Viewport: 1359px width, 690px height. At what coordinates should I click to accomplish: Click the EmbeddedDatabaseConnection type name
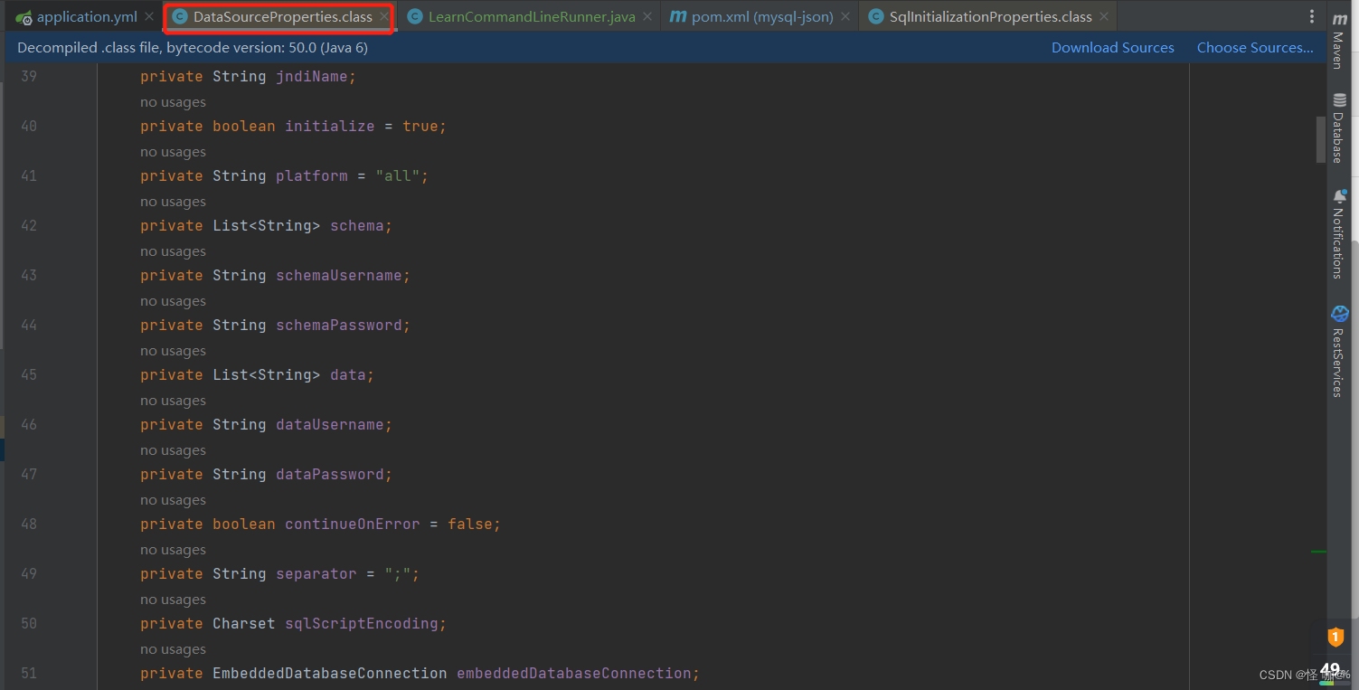pos(330,674)
